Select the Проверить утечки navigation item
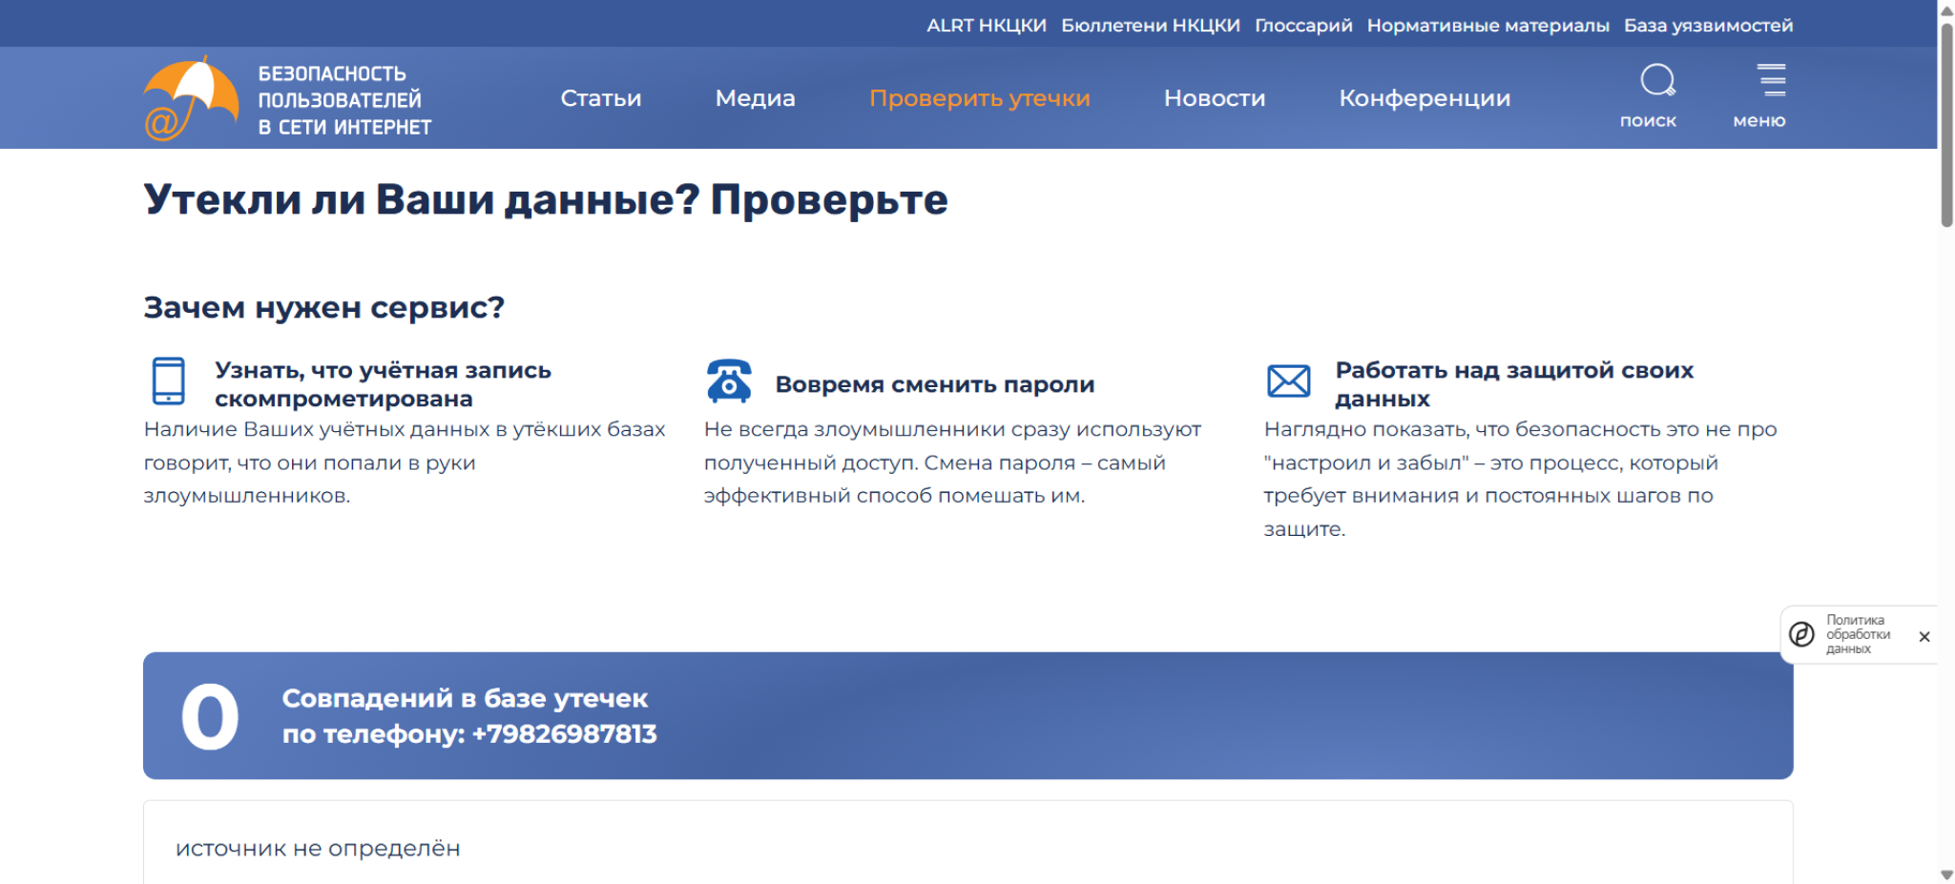Image resolution: width=1955 pixels, height=884 pixels. tap(979, 98)
